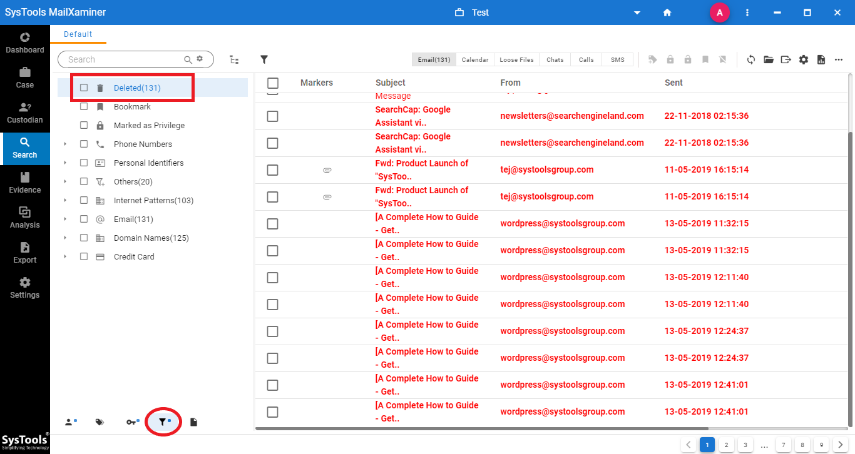Open the toolbar settings gear icon
855x454 pixels.
(804, 59)
